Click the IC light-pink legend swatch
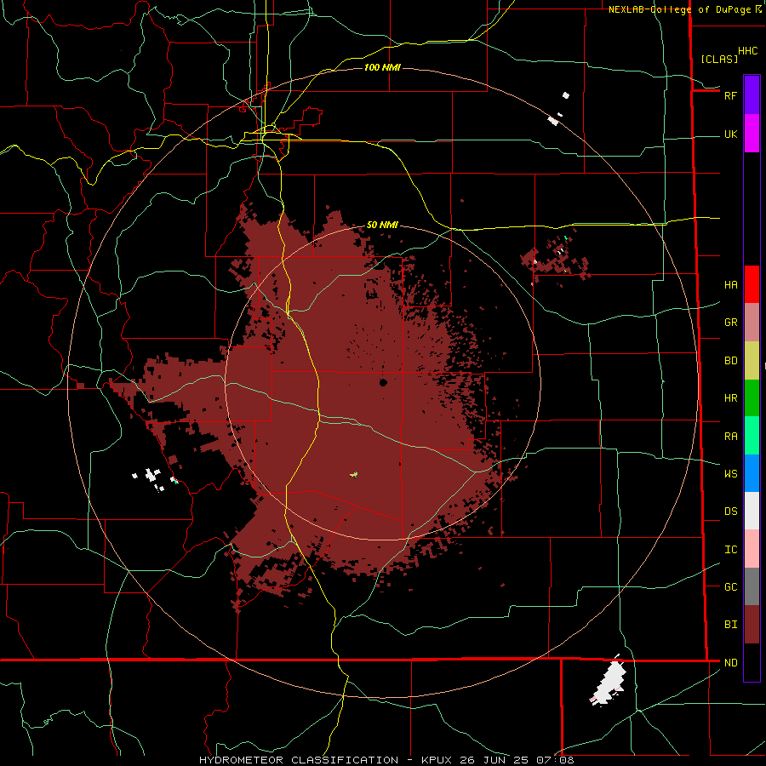Screen dimensions: 766x766 (x=752, y=549)
